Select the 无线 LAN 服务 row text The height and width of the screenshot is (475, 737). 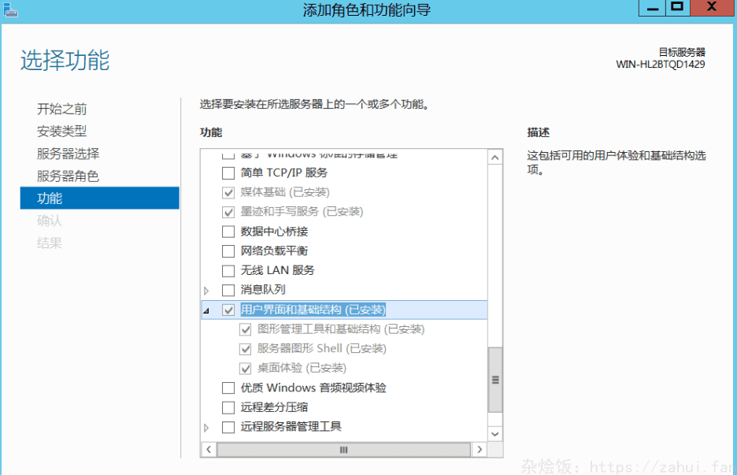coord(277,270)
